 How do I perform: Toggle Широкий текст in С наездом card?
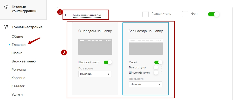pyautogui.click(x=108, y=62)
